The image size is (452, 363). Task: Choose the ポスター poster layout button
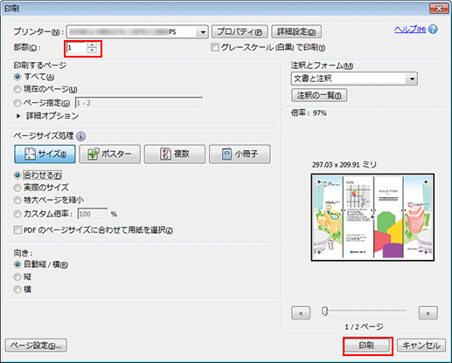pyautogui.click(x=110, y=154)
